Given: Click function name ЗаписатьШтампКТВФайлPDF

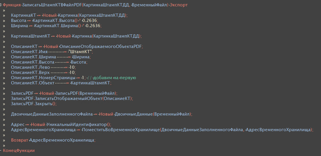Looking at the screenshot, I should pyautogui.click(x=52, y=5).
